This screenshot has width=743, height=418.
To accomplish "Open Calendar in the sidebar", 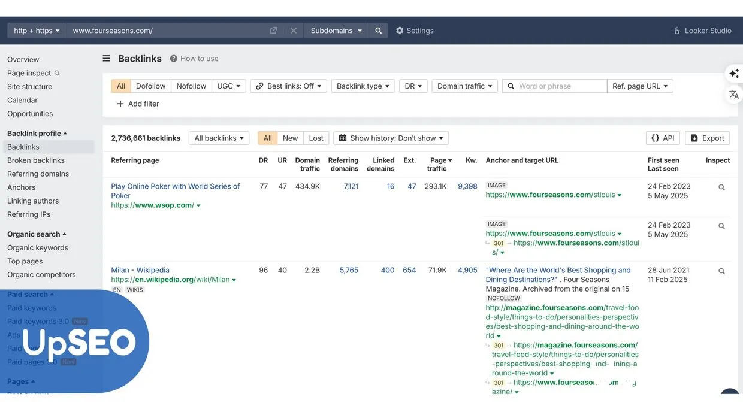I will [x=23, y=100].
